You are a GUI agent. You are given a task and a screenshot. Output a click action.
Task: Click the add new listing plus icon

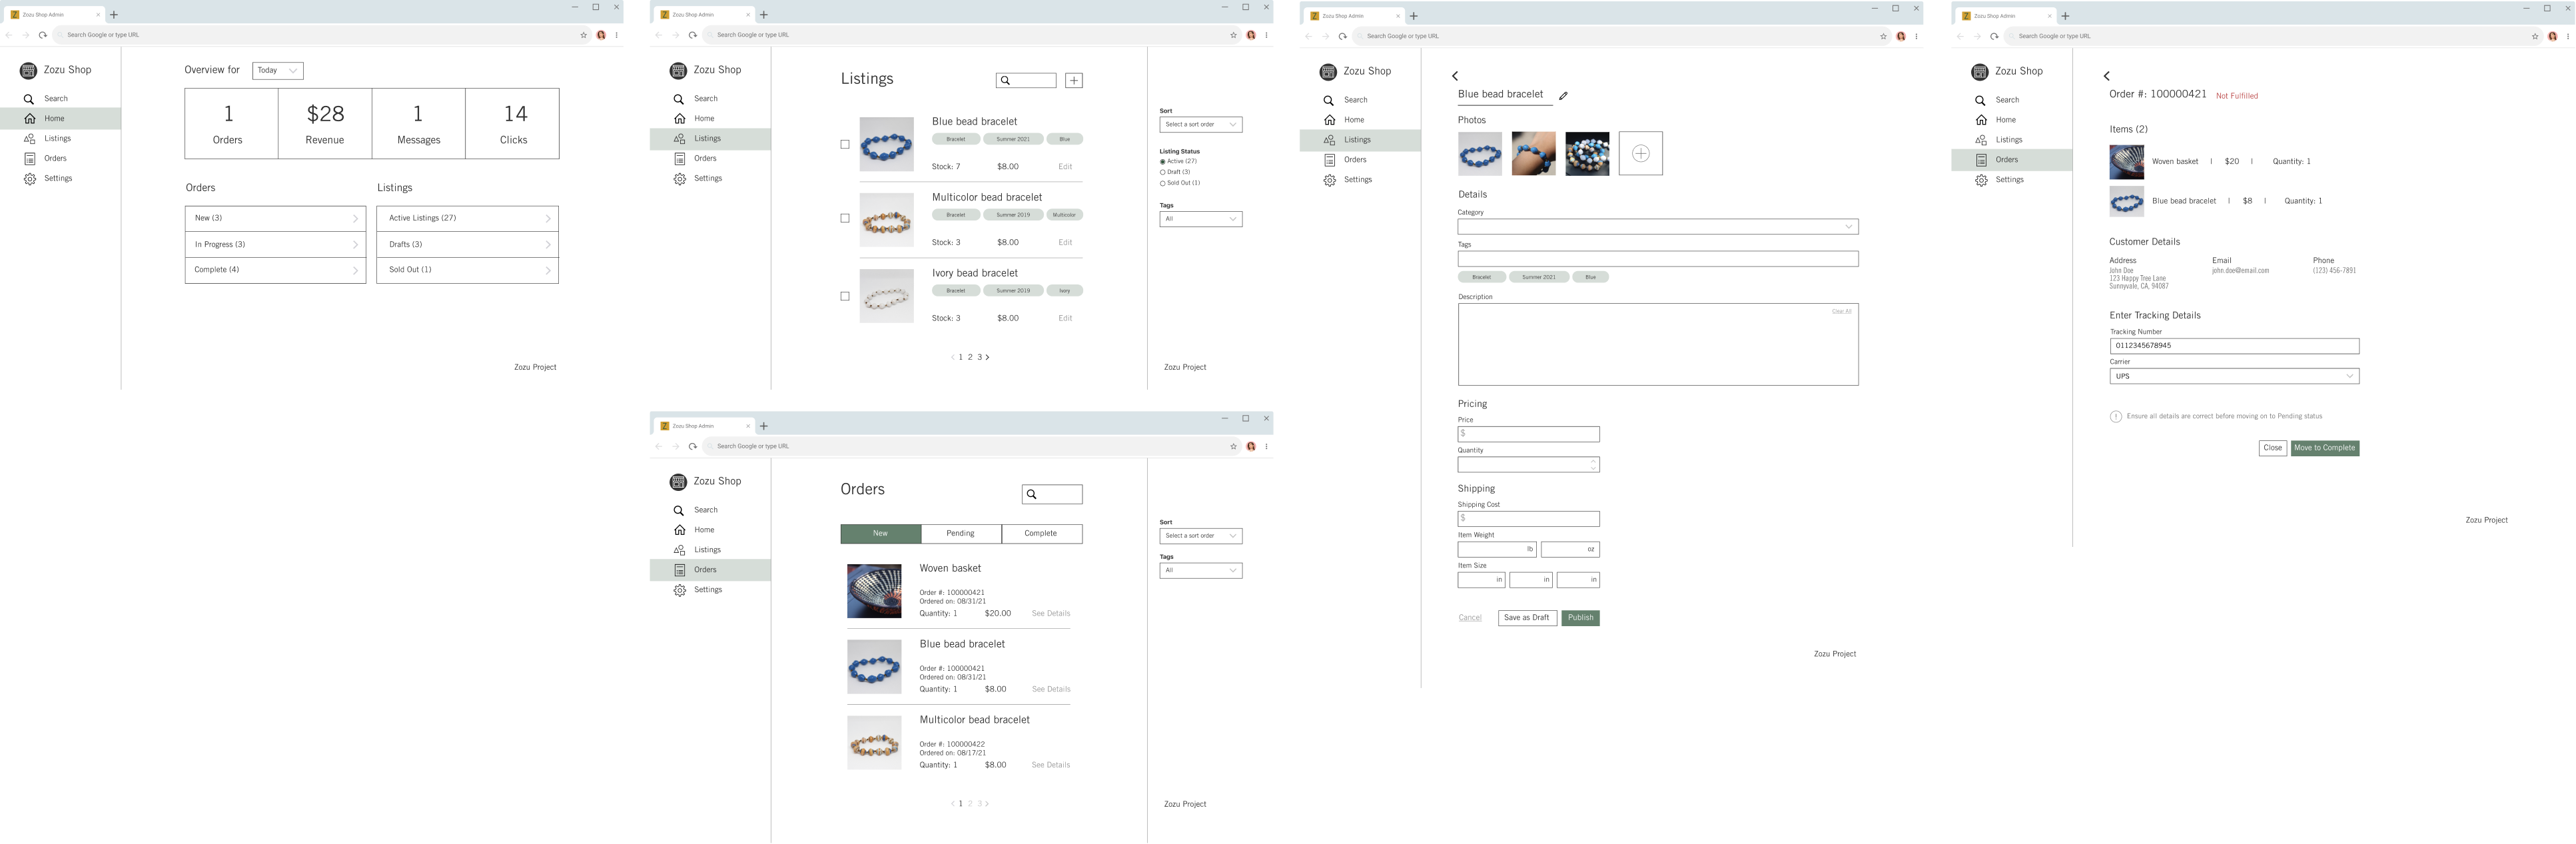pos(1073,80)
